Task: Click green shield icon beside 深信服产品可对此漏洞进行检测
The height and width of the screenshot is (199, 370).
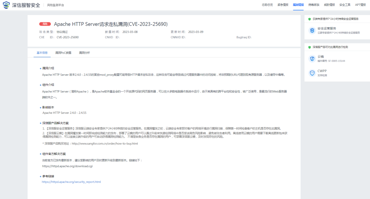Action: (309, 47)
